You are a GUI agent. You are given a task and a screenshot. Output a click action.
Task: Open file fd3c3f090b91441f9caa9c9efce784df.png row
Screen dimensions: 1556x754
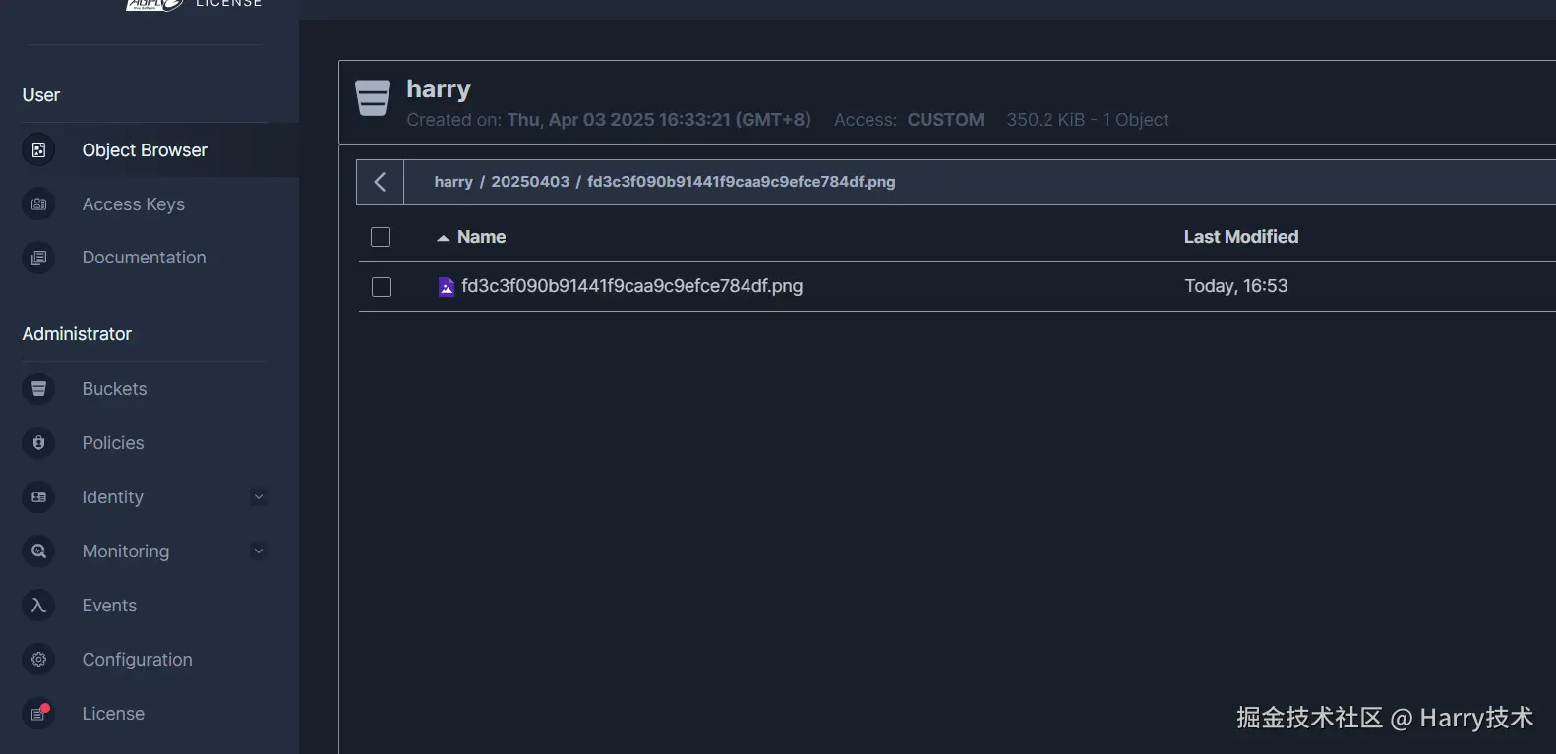(631, 286)
